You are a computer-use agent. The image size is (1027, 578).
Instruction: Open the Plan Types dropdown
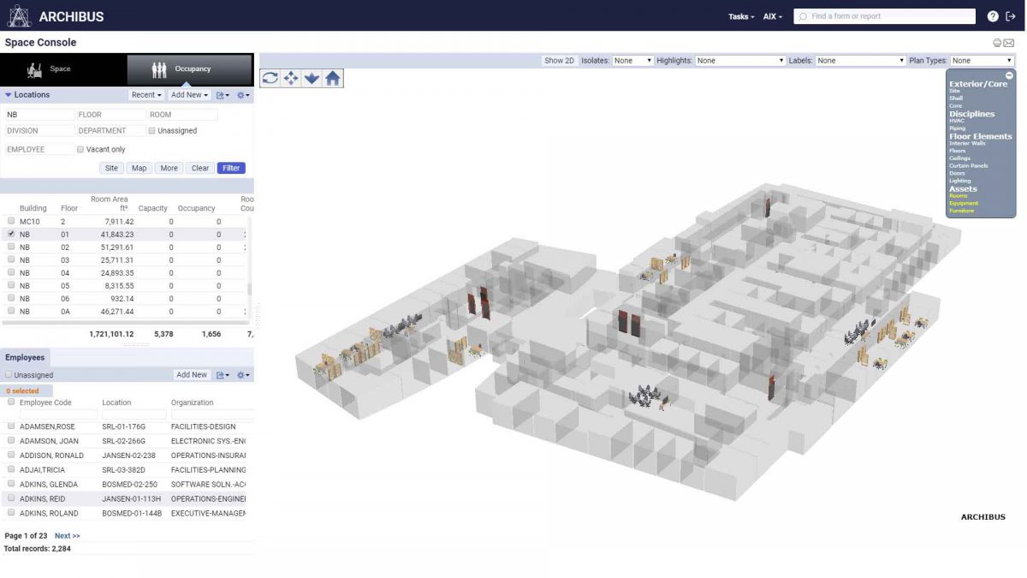982,61
